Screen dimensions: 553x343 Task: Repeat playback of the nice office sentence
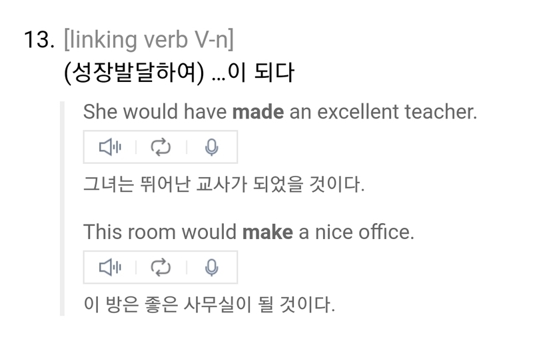pyautogui.click(x=161, y=268)
